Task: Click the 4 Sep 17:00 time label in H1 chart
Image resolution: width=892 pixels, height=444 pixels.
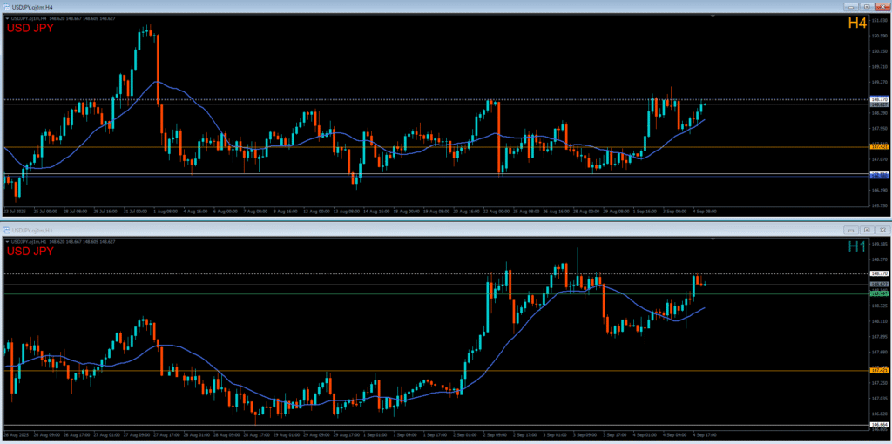Action: click(x=706, y=434)
